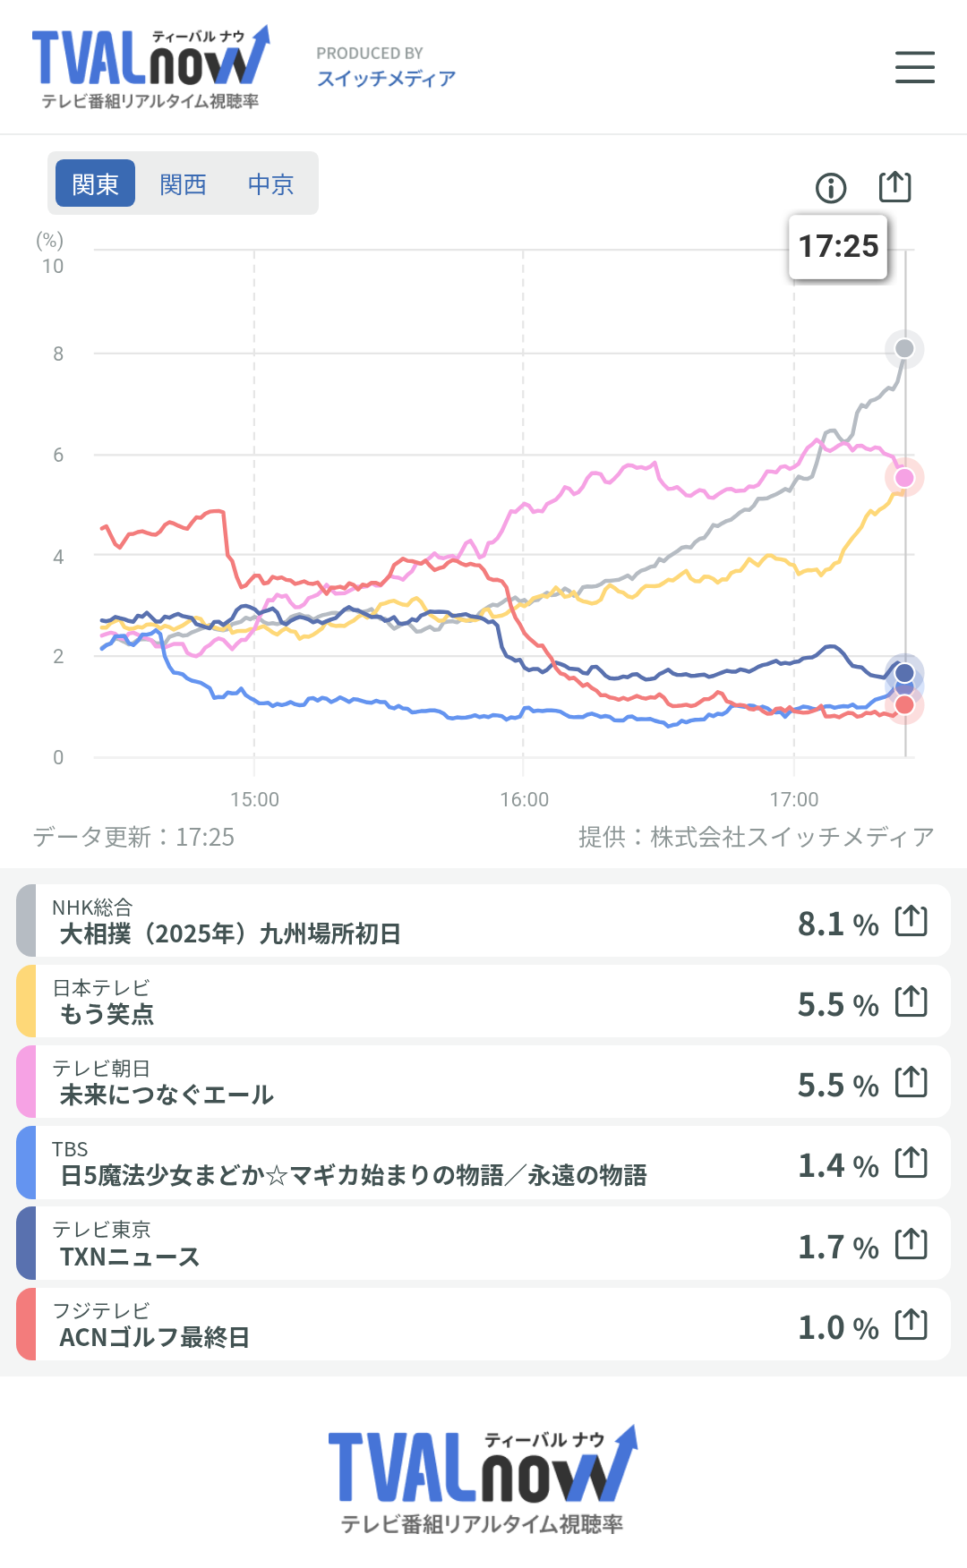
Task: Click the TVALnow footer logo
Action: (483, 1478)
